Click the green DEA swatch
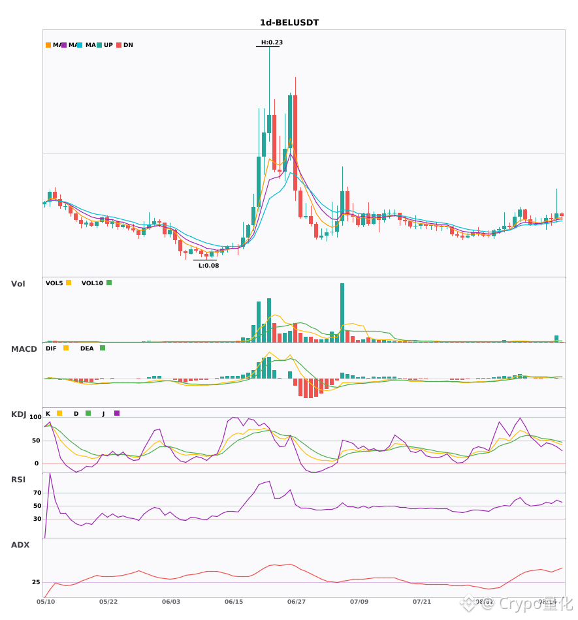578x620 pixels. pyautogui.click(x=103, y=348)
